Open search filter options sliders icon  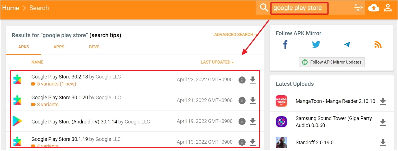point(358,8)
